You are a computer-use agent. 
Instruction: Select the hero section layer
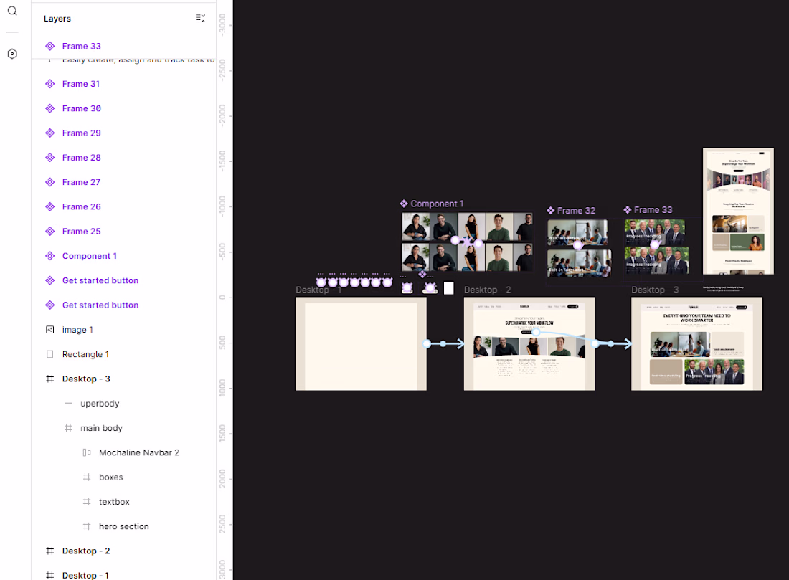pyautogui.click(x=124, y=526)
